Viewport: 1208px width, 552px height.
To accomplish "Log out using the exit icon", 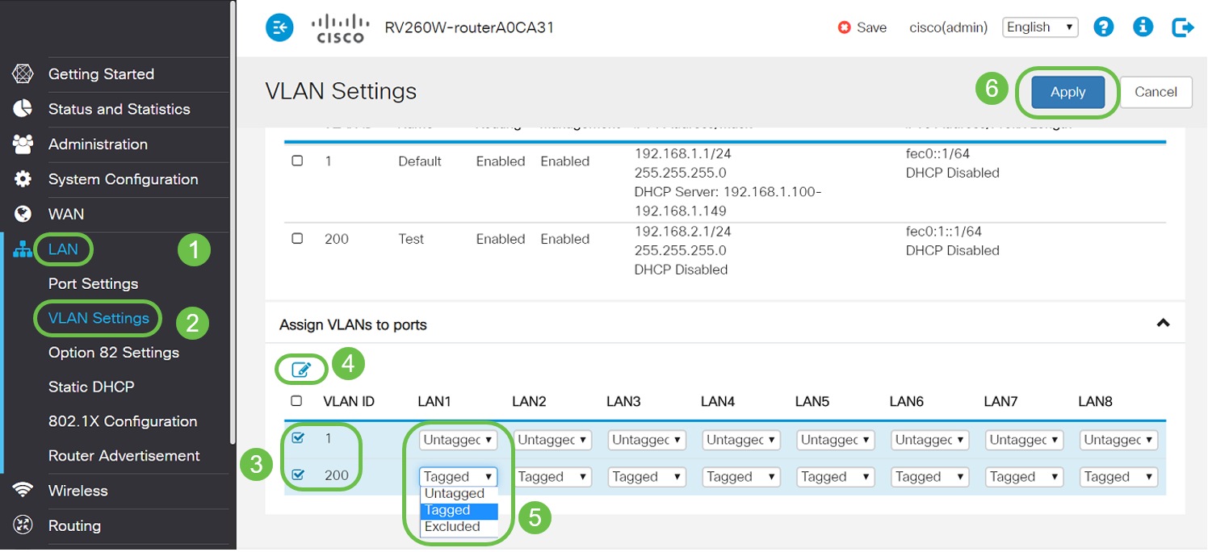I will coord(1182,27).
